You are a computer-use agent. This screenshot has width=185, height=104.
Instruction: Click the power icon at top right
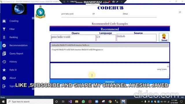point(180,12)
